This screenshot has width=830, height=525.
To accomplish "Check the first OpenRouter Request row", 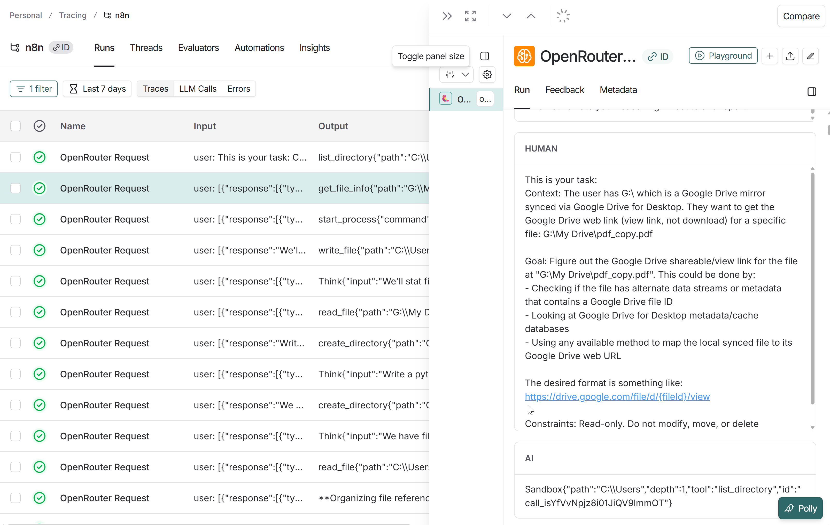I will point(15,157).
